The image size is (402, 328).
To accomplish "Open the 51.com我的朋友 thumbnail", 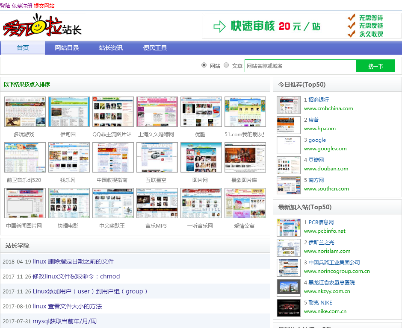I will click(x=245, y=111).
